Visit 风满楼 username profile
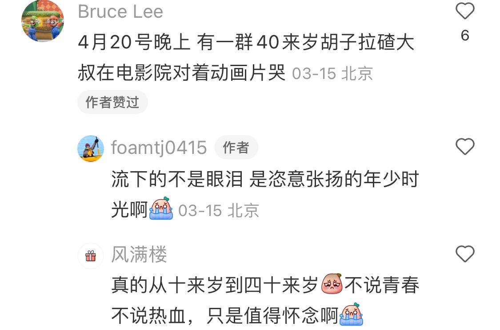Image resolution: width=500 pixels, height=330 pixels. click(x=139, y=254)
